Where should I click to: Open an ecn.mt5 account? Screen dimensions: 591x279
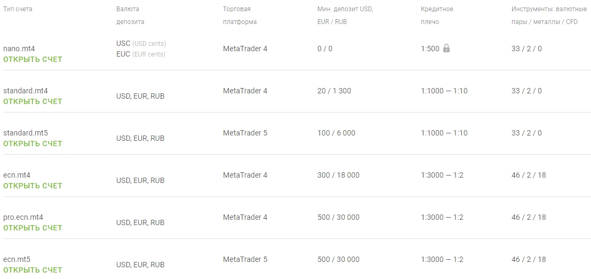pos(33,270)
